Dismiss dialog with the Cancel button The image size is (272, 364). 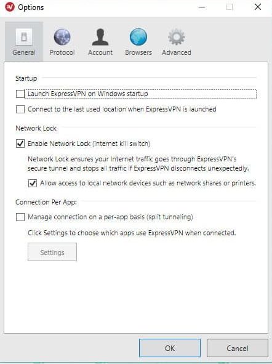[237, 348]
